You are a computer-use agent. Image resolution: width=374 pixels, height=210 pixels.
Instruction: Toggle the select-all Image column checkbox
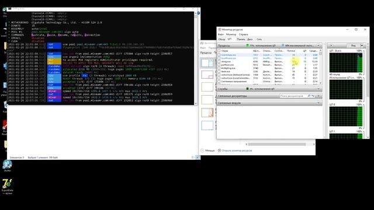click(x=219, y=51)
